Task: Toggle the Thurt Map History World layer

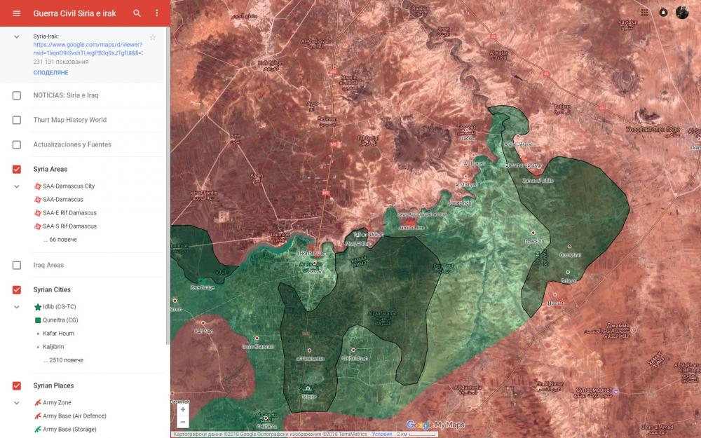Action: pyautogui.click(x=17, y=120)
